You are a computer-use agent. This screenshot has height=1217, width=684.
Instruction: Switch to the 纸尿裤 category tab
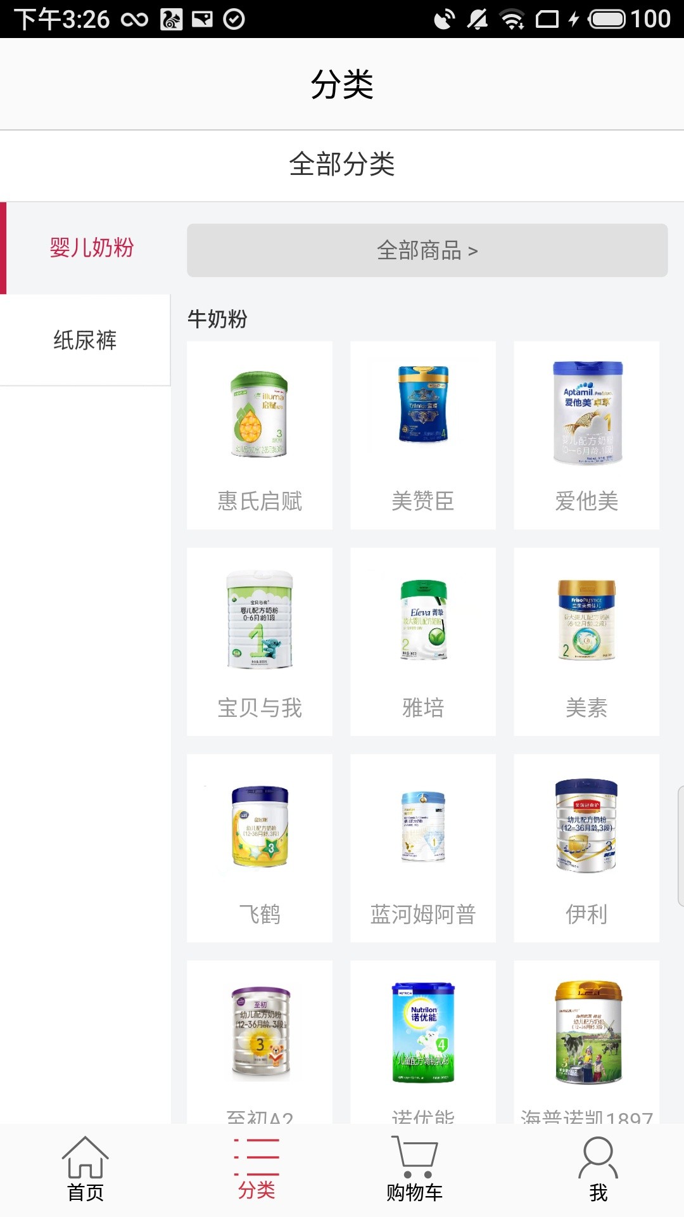(85, 340)
